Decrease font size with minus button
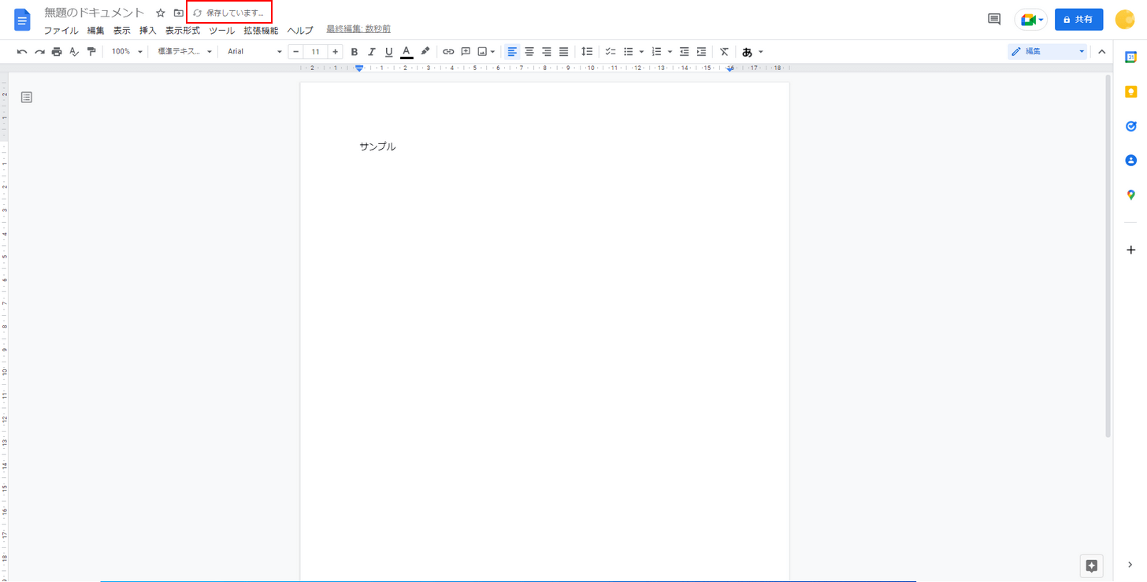 295,52
